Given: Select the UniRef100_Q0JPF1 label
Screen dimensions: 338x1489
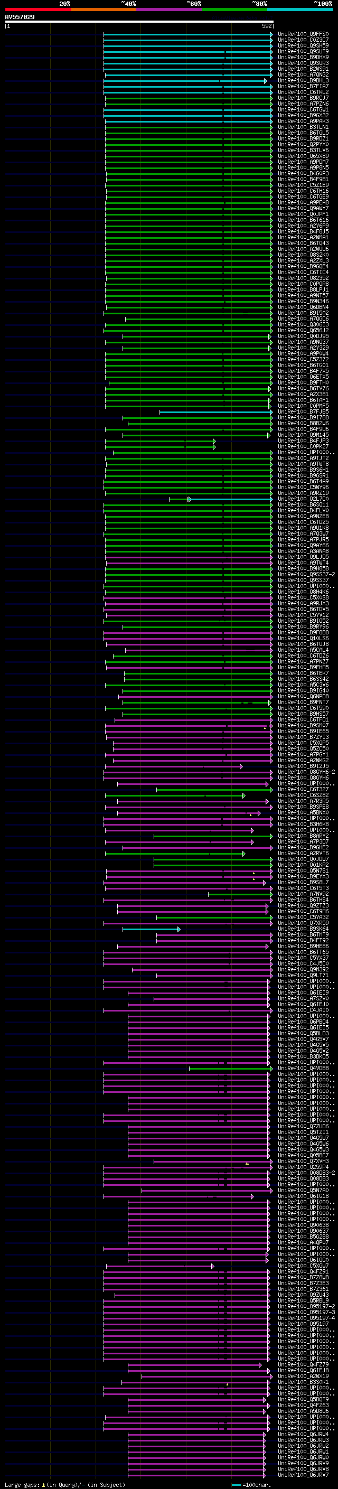Looking at the screenshot, I should pyautogui.click(x=303, y=214).
